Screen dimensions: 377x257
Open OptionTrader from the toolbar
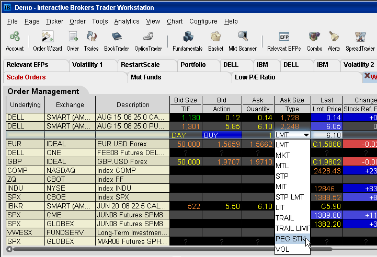point(148,41)
